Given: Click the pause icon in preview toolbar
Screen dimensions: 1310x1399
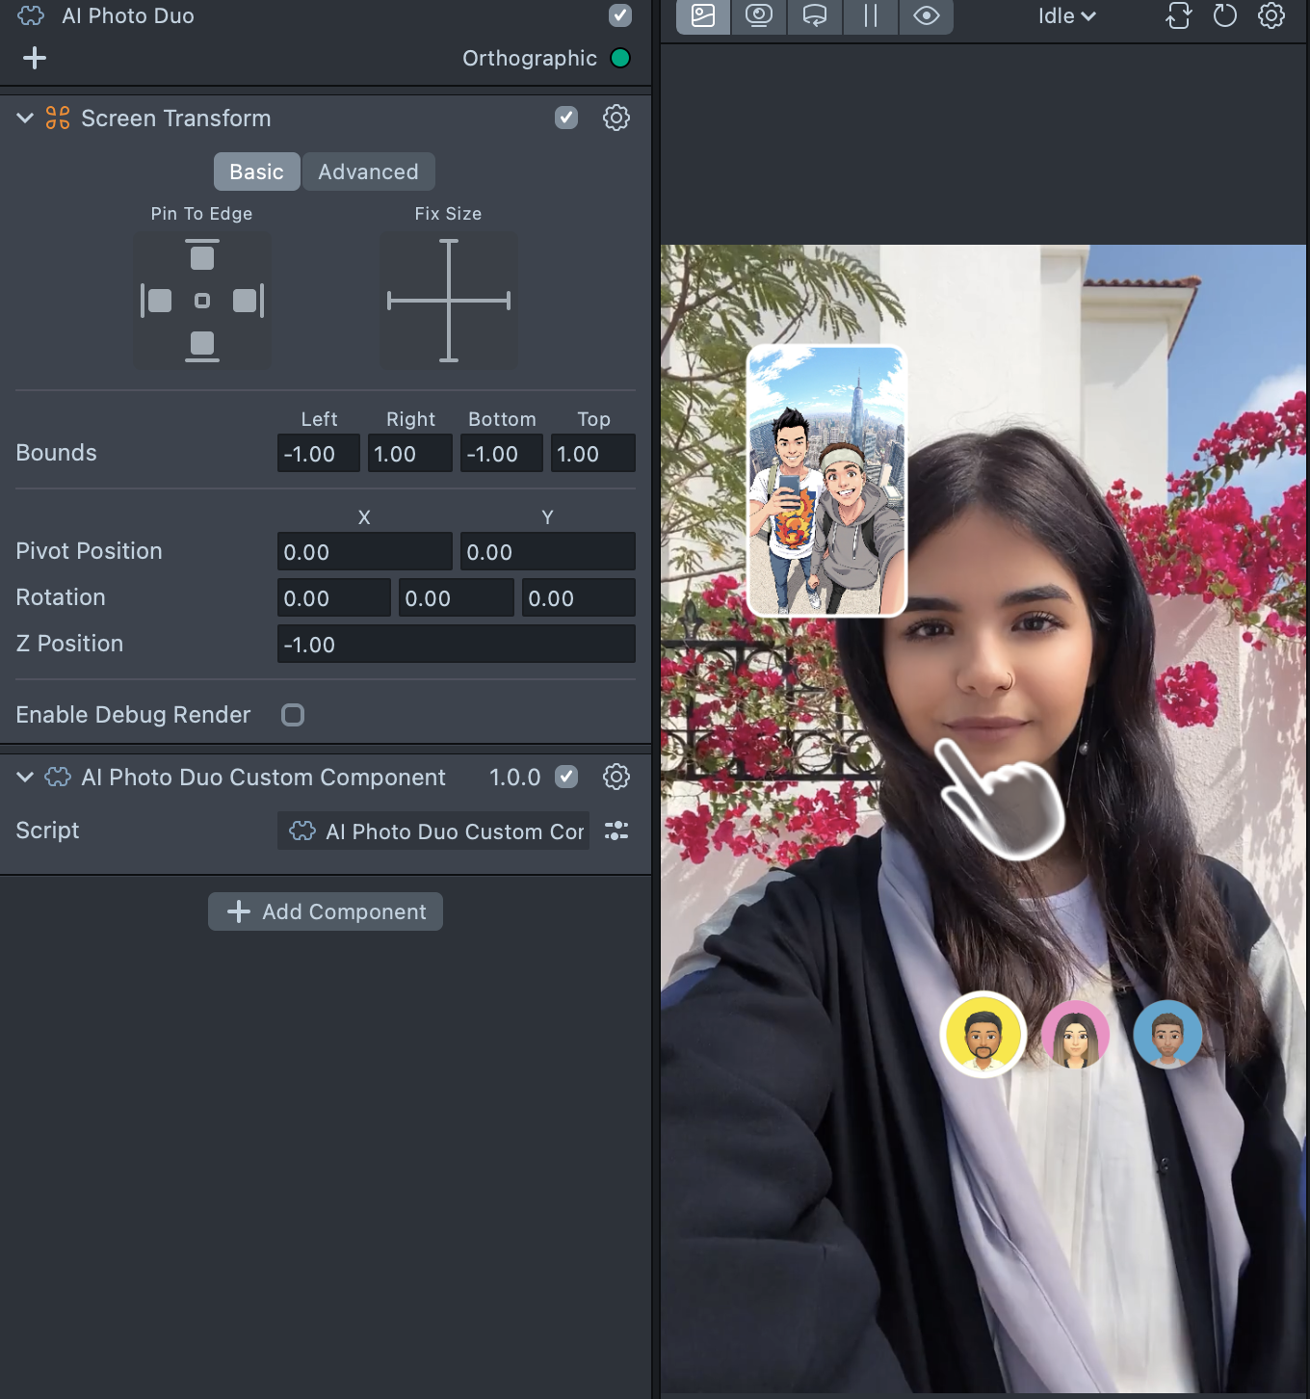Looking at the screenshot, I should point(871,15).
